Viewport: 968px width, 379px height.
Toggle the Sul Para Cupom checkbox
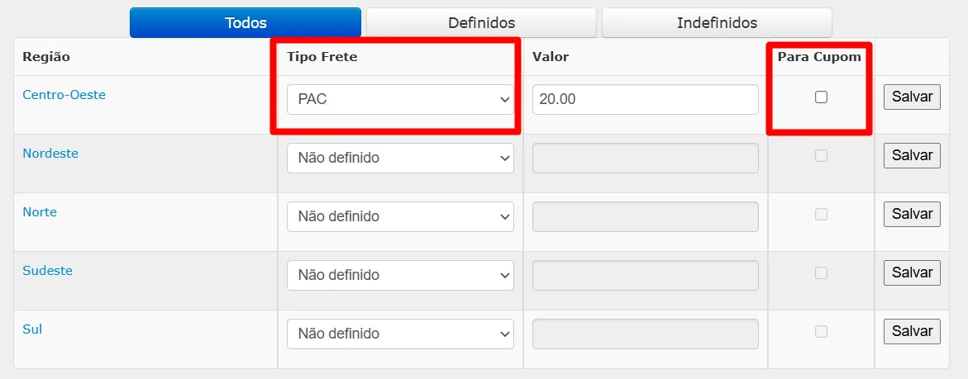821,331
